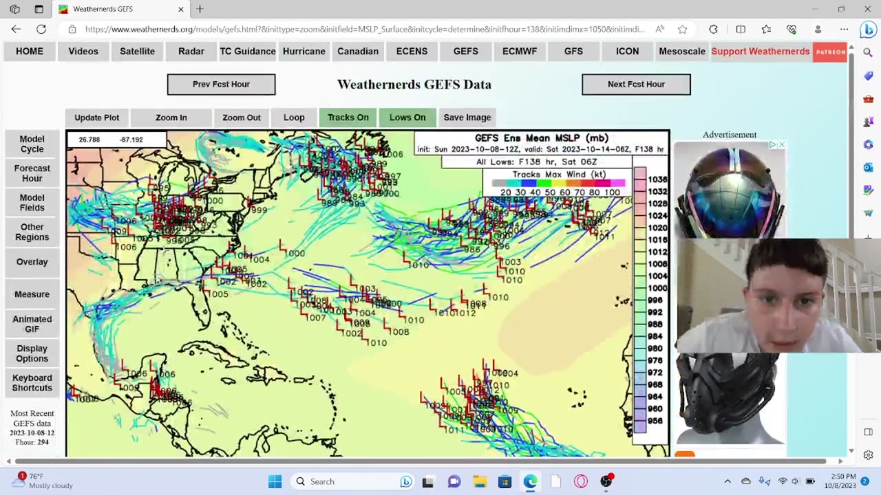Click the browser address bar

coord(365,30)
